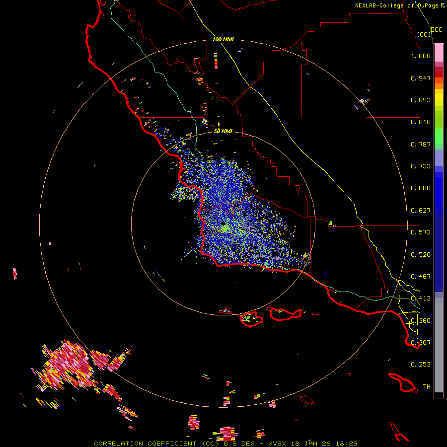Click the 0.627 legend value
The height and width of the screenshot is (447, 447).
(421, 211)
